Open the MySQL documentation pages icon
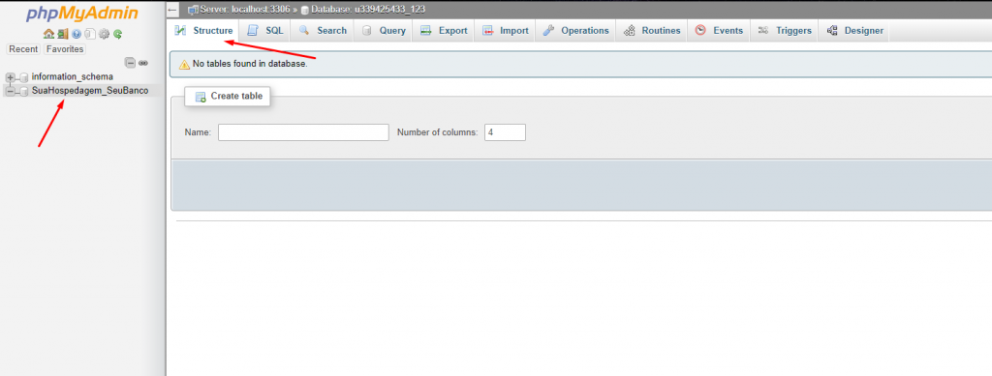This screenshot has width=992, height=376. point(90,34)
